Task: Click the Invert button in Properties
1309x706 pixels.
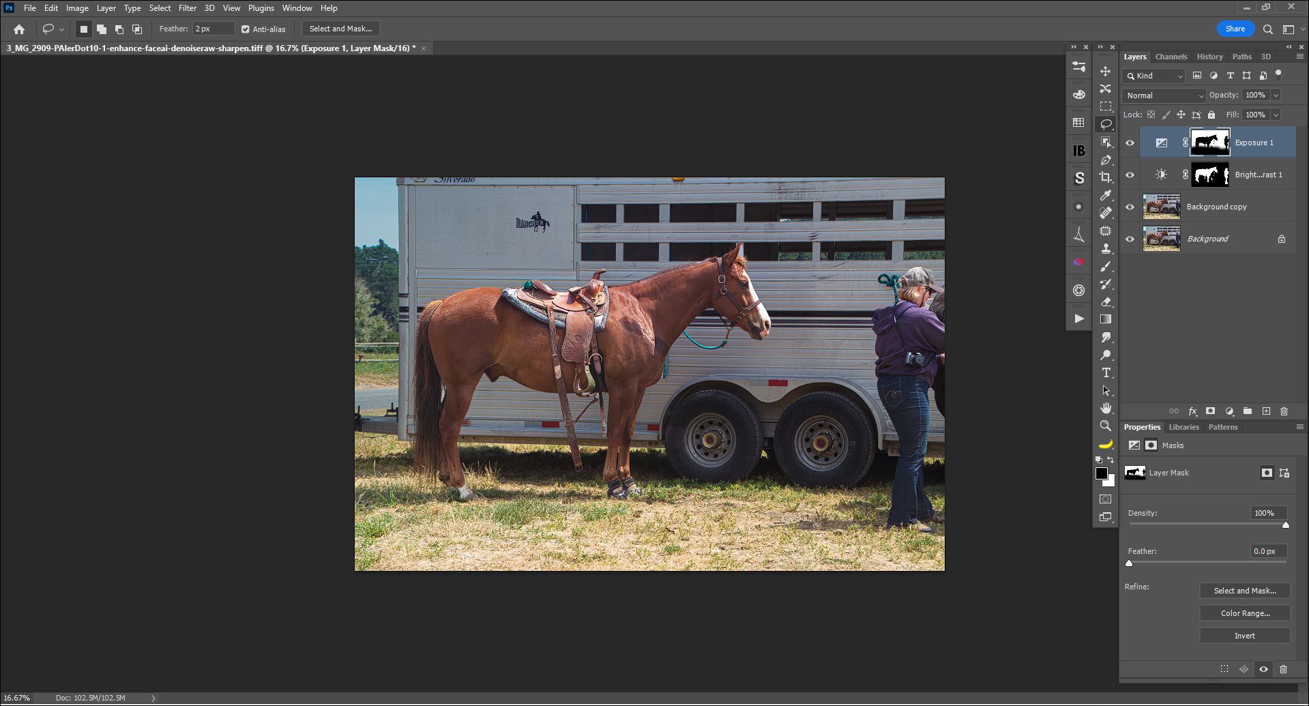Action: tap(1244, 636)
